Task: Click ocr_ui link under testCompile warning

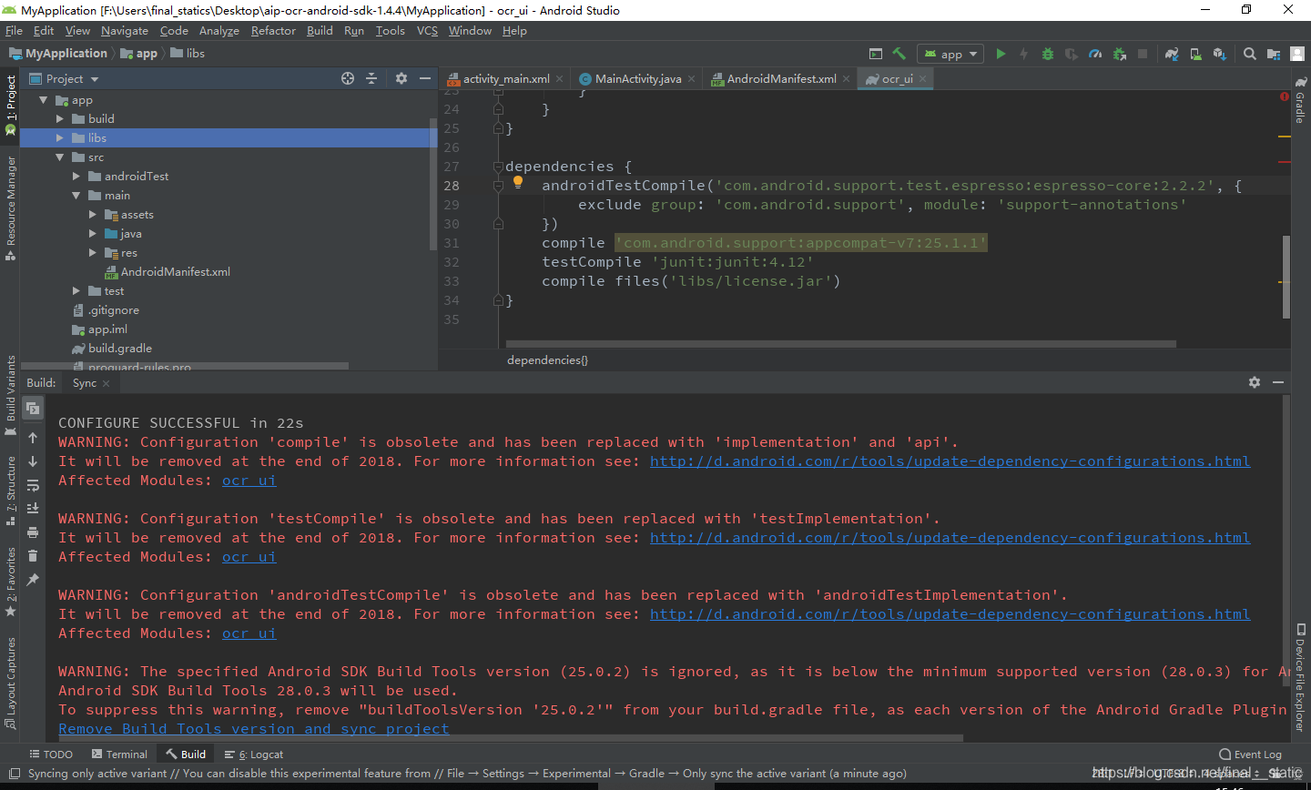Action: point(249,557)
